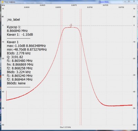The width and height of the screenshot is (138, 131).
Task: Minimize the graph window
Action: [125, 1]
